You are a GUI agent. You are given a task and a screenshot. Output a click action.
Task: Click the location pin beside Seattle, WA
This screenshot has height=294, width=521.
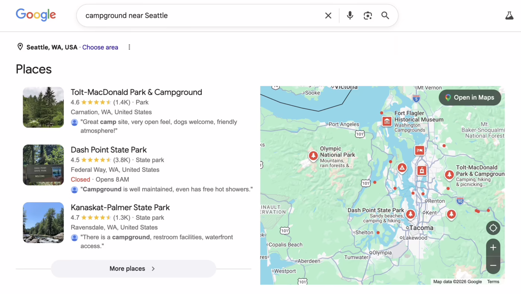pos(20,47)
